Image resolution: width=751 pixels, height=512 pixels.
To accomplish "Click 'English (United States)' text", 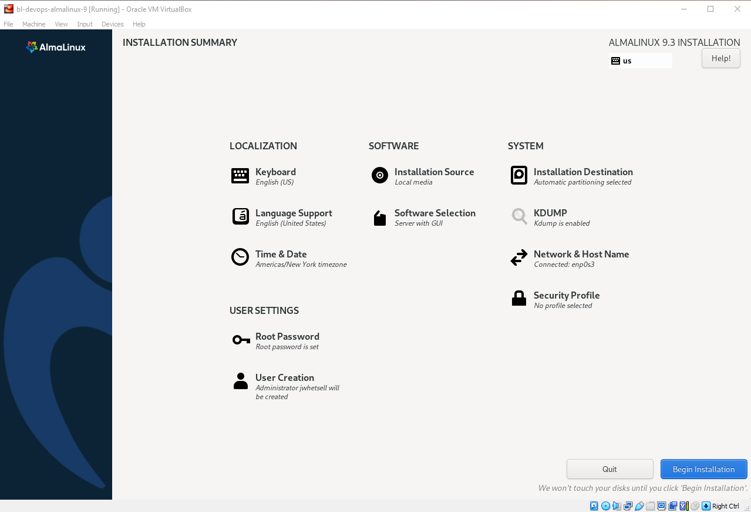I will pos(291,223).
